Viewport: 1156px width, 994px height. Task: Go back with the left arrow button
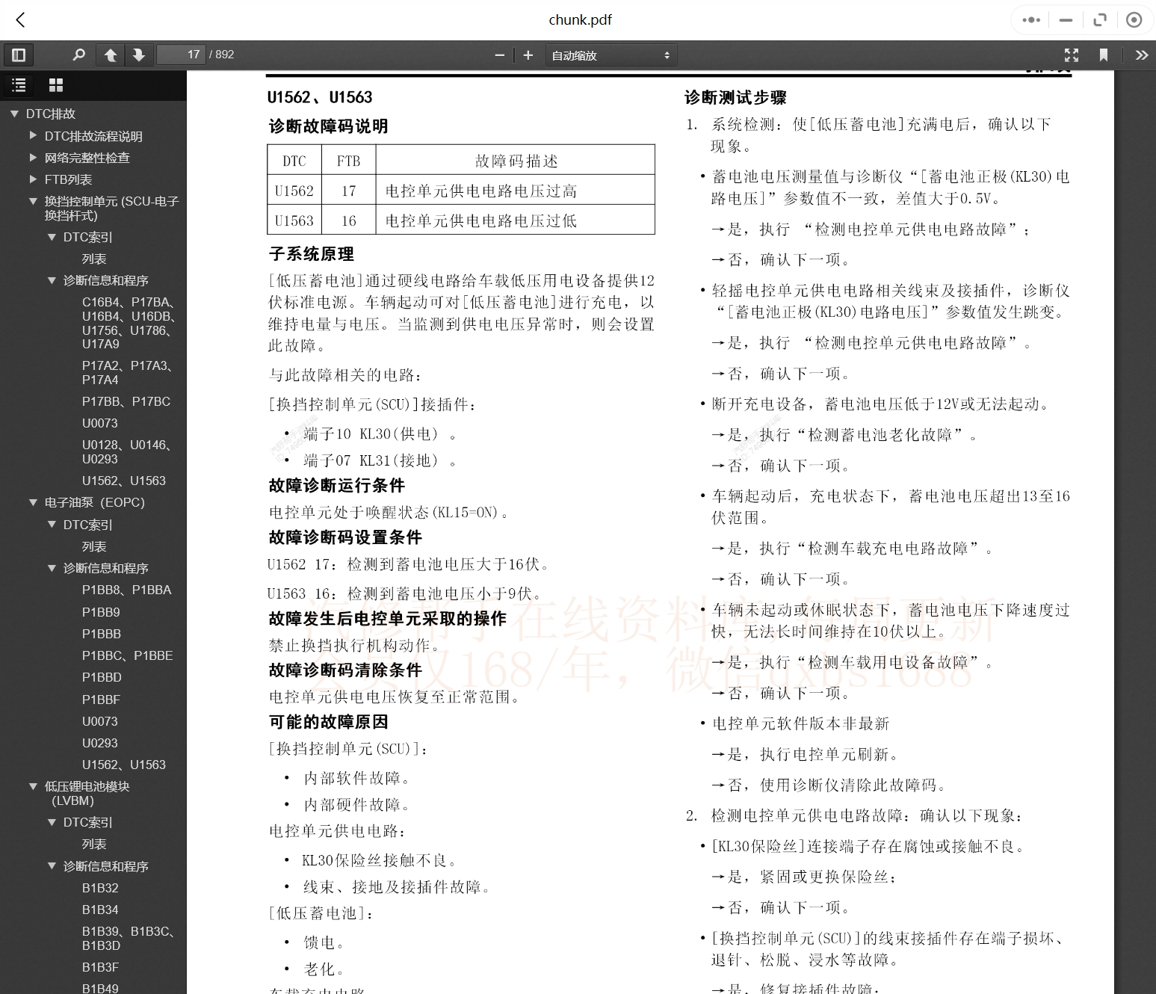tap(20, 20)
